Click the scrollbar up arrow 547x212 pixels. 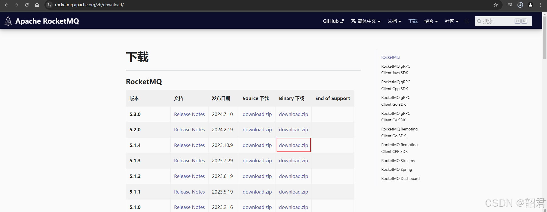pyautogui.click(x=544, y=14)
